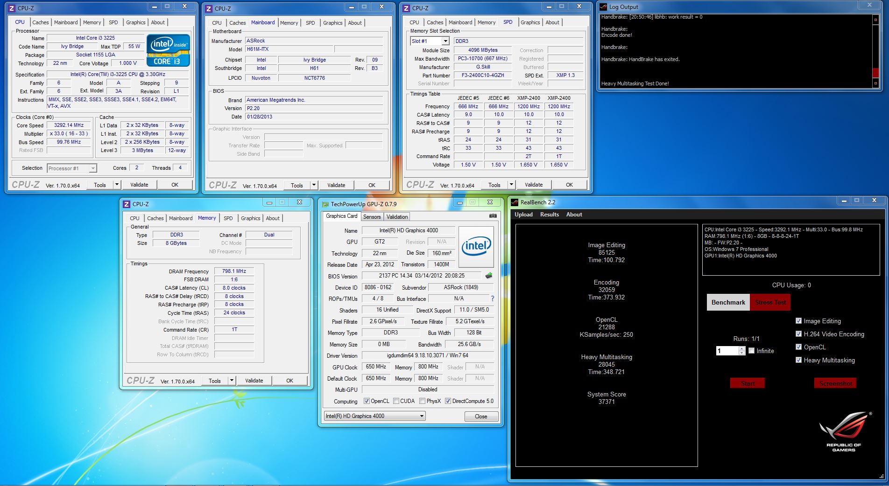
Task: Select the Benchmark mode button
Action: 728,302
